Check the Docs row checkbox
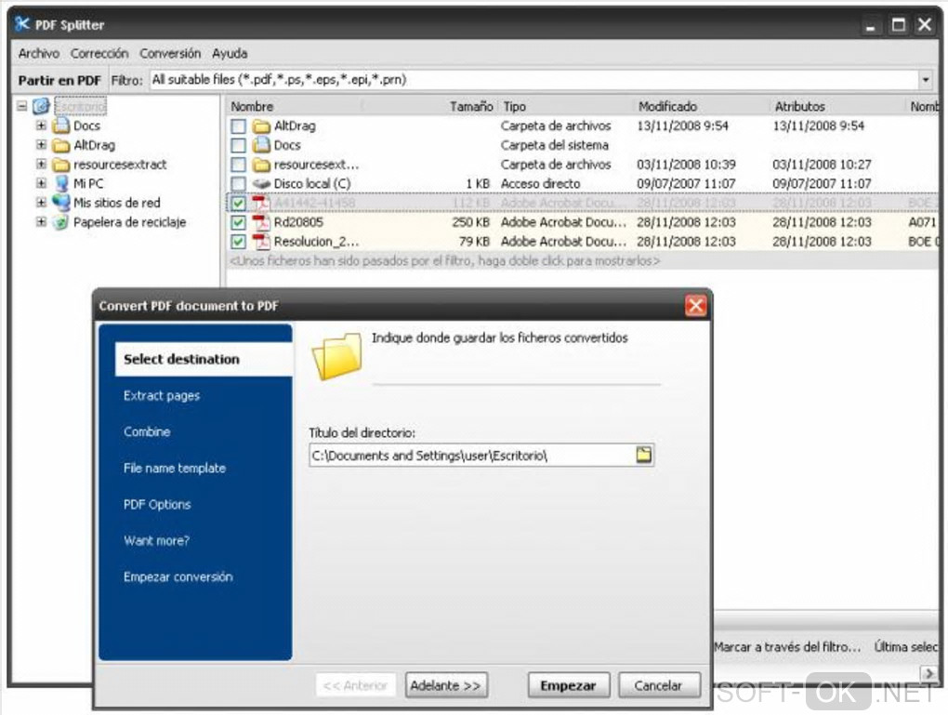948x715 pixels. pos(238,145)
